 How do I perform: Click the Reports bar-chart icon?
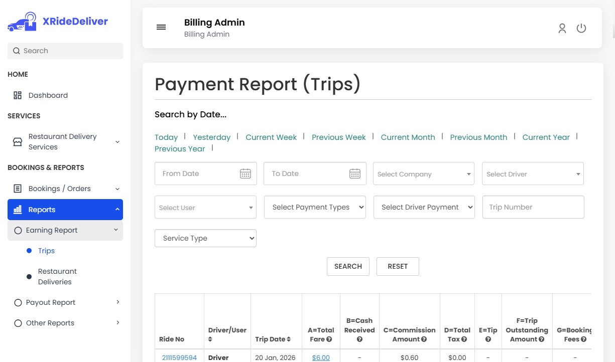point(18,209)
